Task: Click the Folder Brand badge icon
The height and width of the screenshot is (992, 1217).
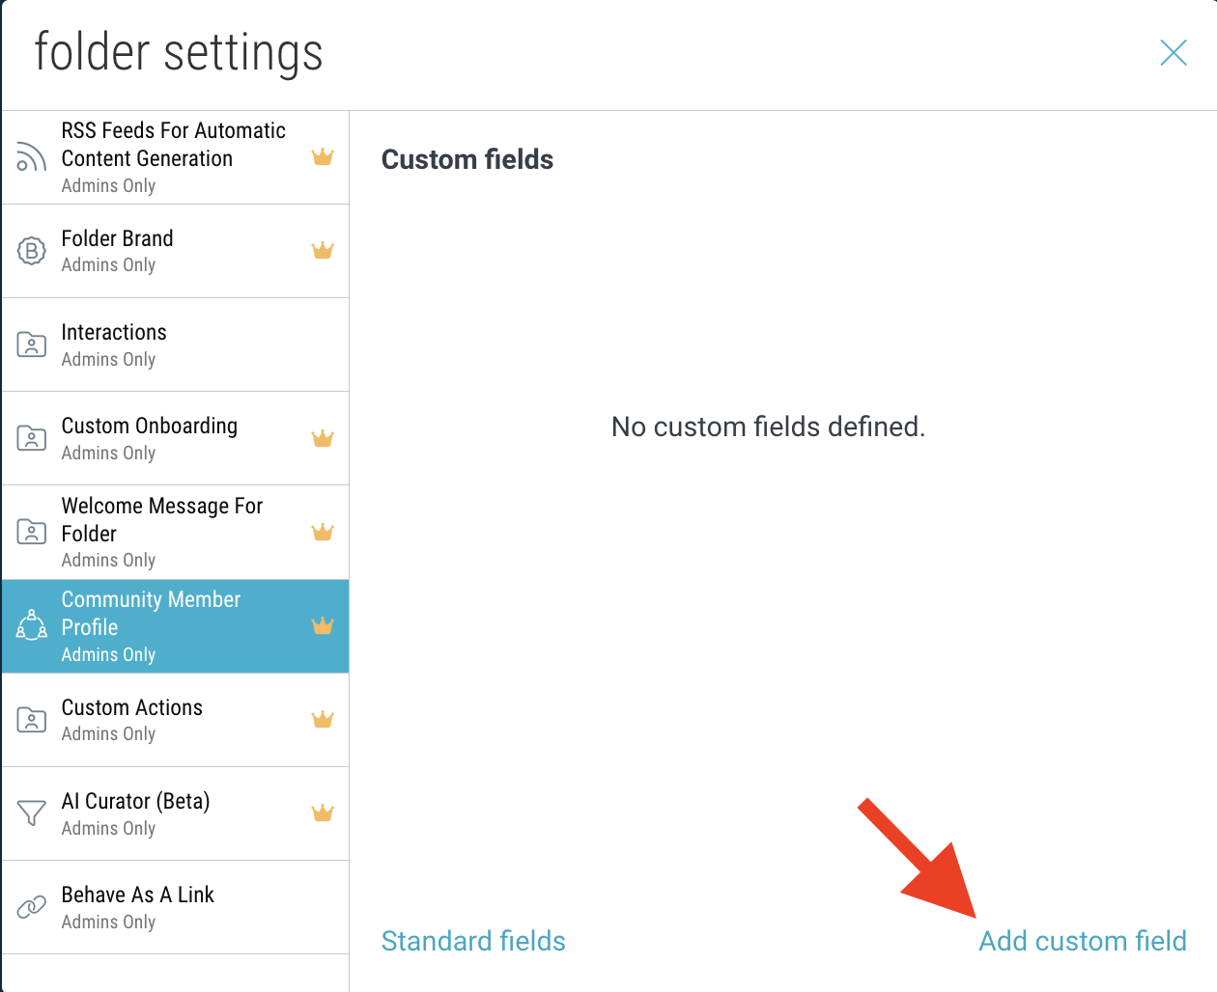Action: [31, 251]
